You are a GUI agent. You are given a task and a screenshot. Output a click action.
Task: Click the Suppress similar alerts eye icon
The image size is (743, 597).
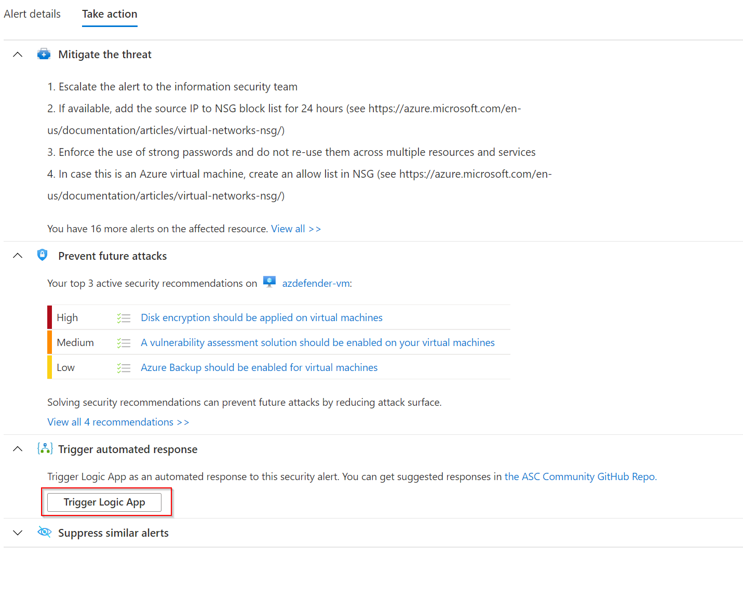(x=44, y=532)
